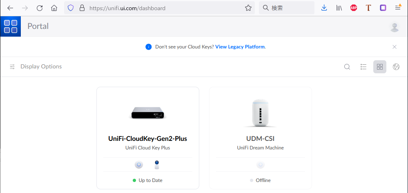The height and width of the screenshot is (193, 408).
Task: Switch to grid view
Action: pyautogui.click(x=380, y=67)
